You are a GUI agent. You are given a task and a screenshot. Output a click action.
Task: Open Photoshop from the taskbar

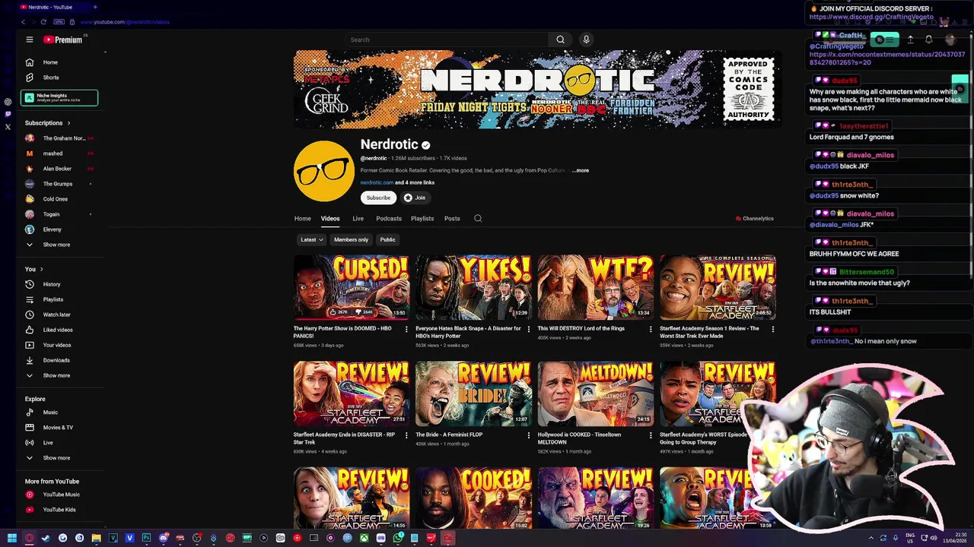146,539
